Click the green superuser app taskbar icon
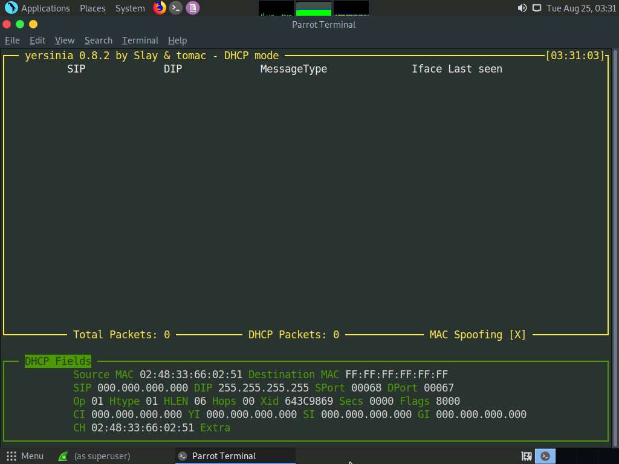 (x=63, y=456)
